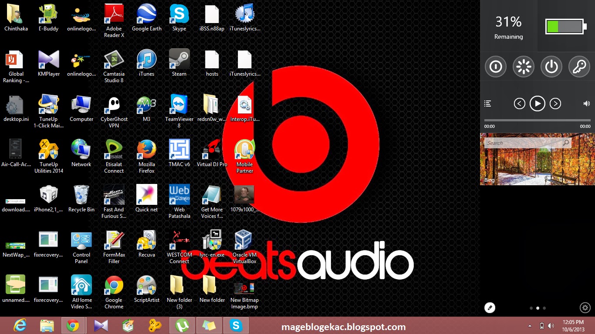Open the Chinthaka user folder
Viewport: 595px width, 334px height.
(16, 17)
